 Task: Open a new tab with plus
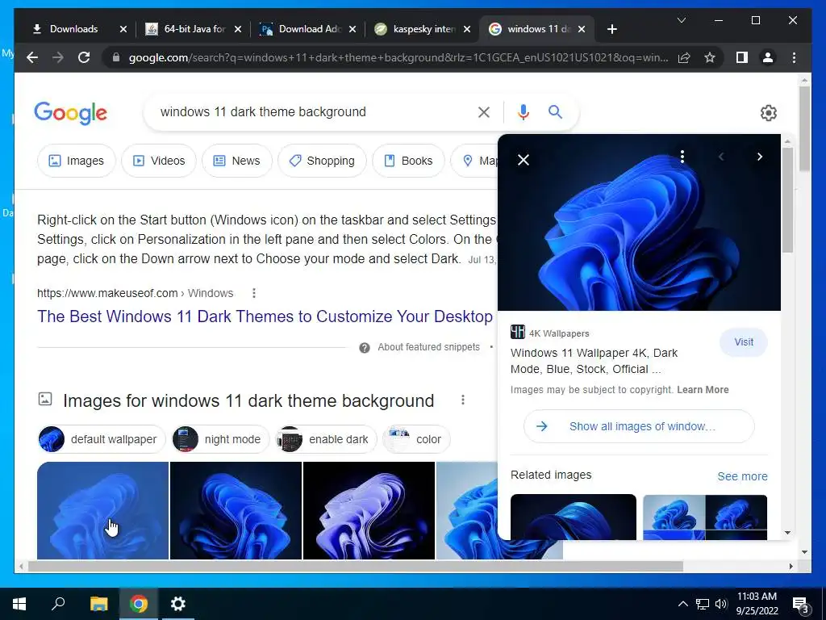click(x=611, y=29)
